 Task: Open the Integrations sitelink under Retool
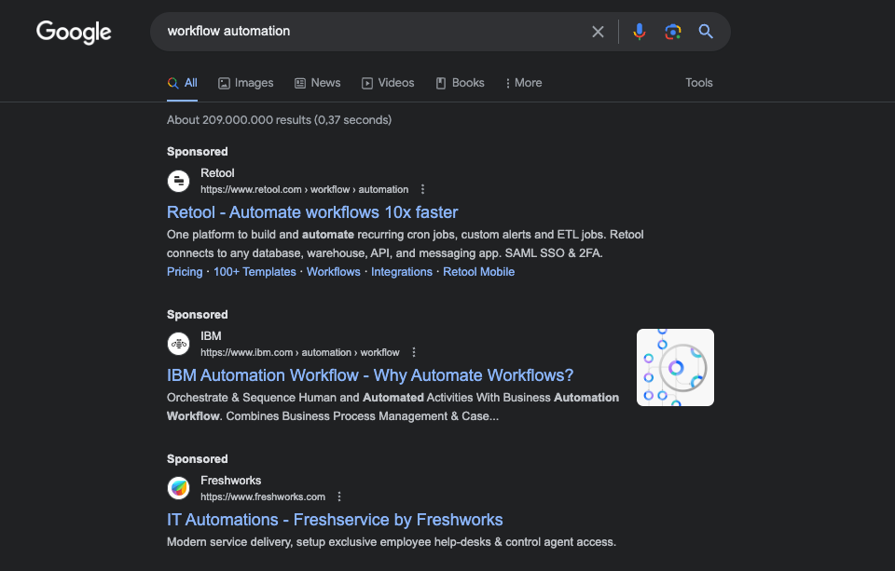coord(402,272)
